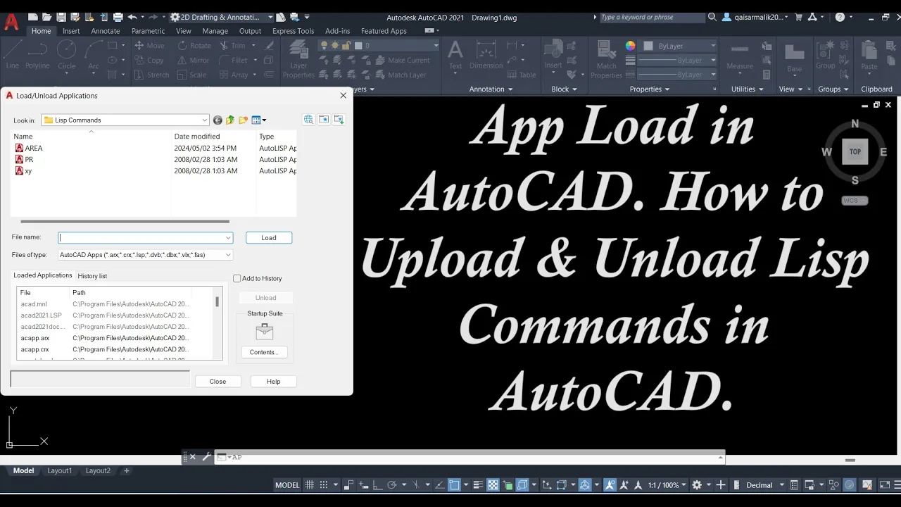
Task: Click the Help button in dialog
Action: tap(274, 382)
